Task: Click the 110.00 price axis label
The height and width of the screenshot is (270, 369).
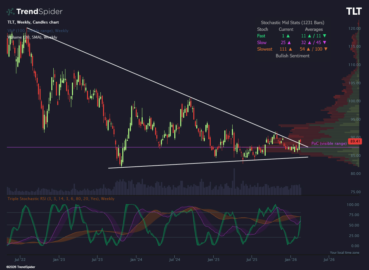Action: coord(354,65)
